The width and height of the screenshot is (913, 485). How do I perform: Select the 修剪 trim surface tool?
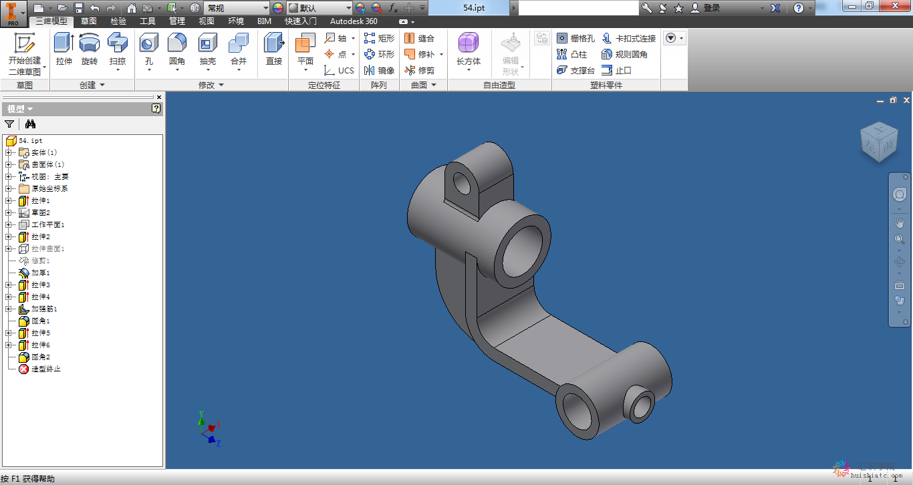[419, 70]
